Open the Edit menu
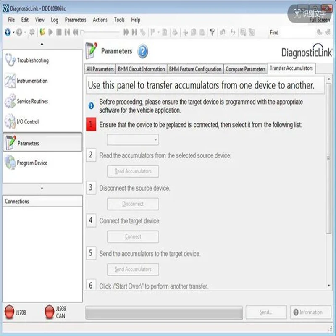 point(25,20)
